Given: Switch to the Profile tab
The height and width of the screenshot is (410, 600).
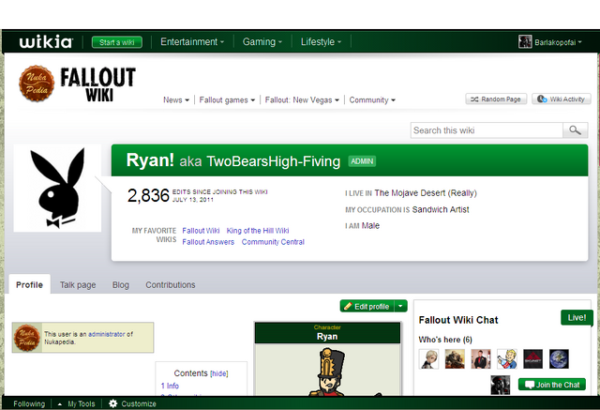Looking at the screenshot, I should click(x=29, y=284).
